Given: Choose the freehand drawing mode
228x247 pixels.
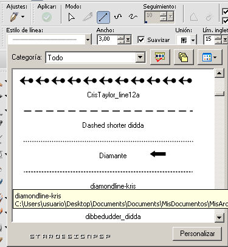Looking at the screenshot, I should point(133,17).
